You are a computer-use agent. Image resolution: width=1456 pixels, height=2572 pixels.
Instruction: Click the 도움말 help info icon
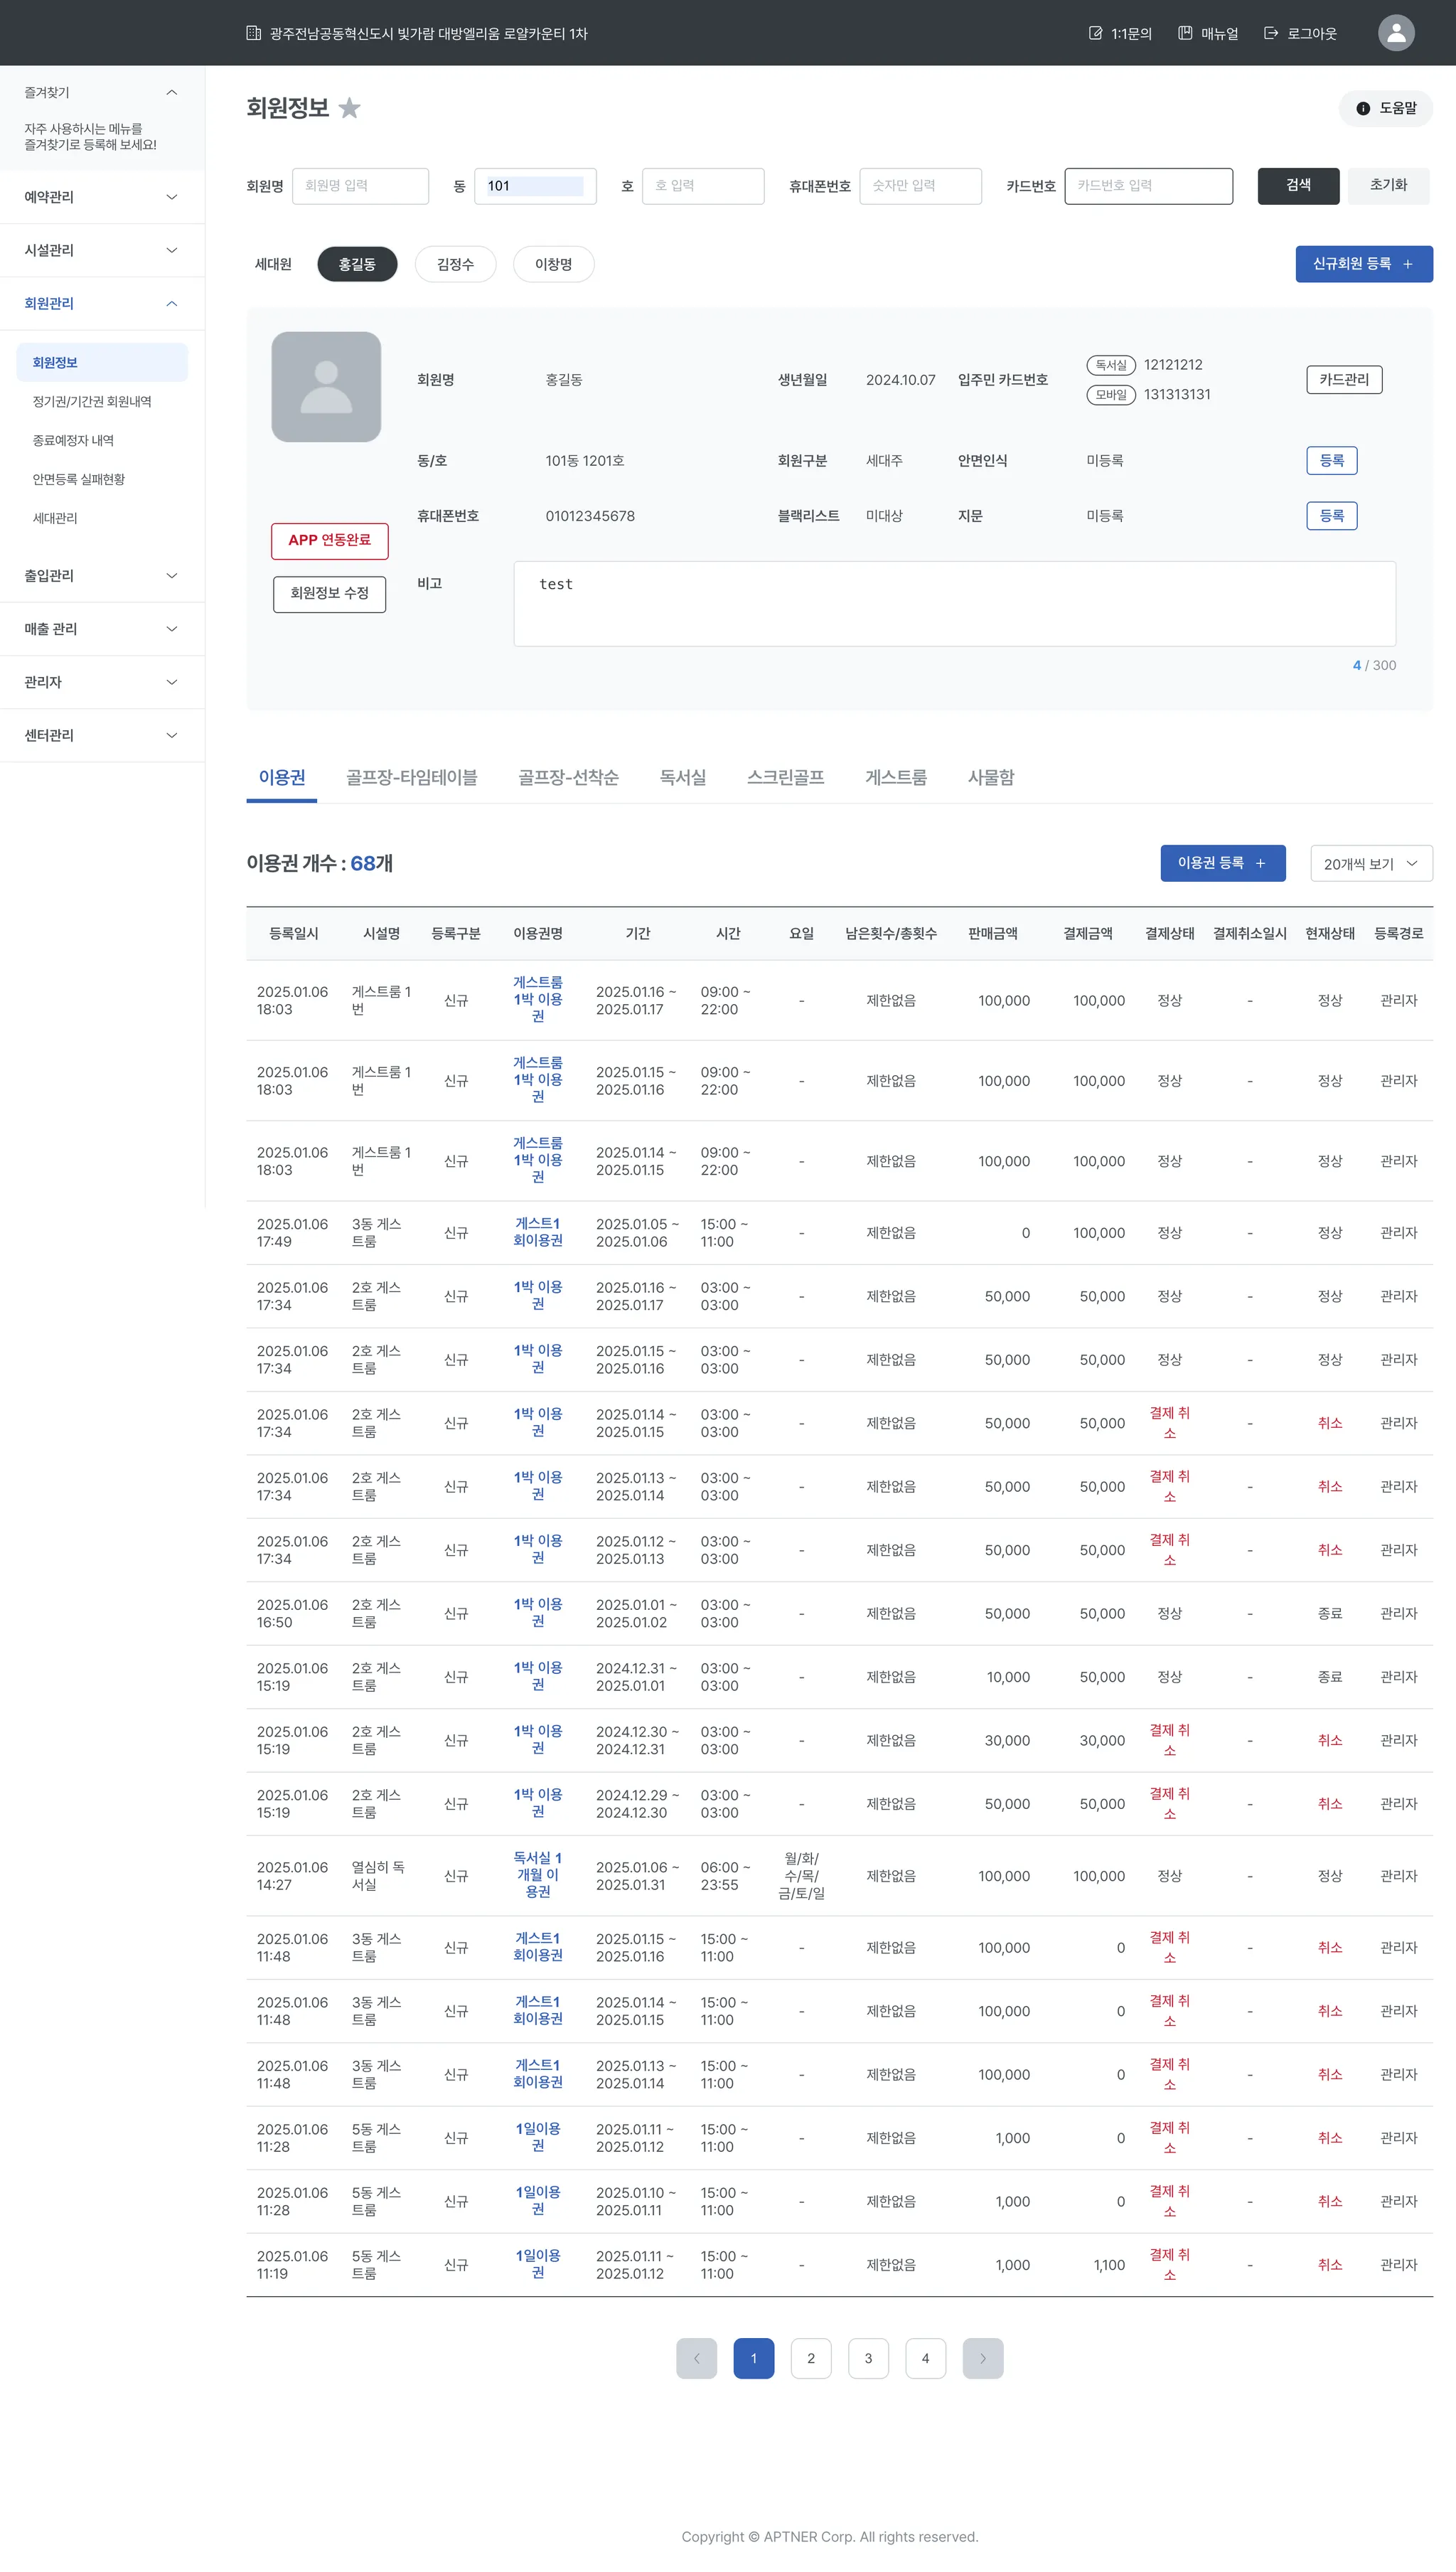(1363, 108)
